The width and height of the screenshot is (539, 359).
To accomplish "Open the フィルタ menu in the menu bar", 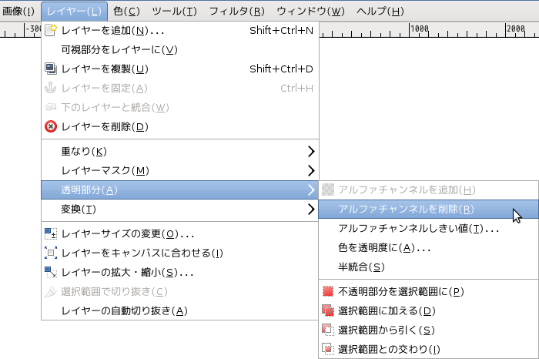I will coord(236,11).
